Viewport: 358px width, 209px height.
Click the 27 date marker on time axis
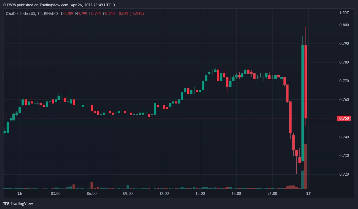[308, 194]
